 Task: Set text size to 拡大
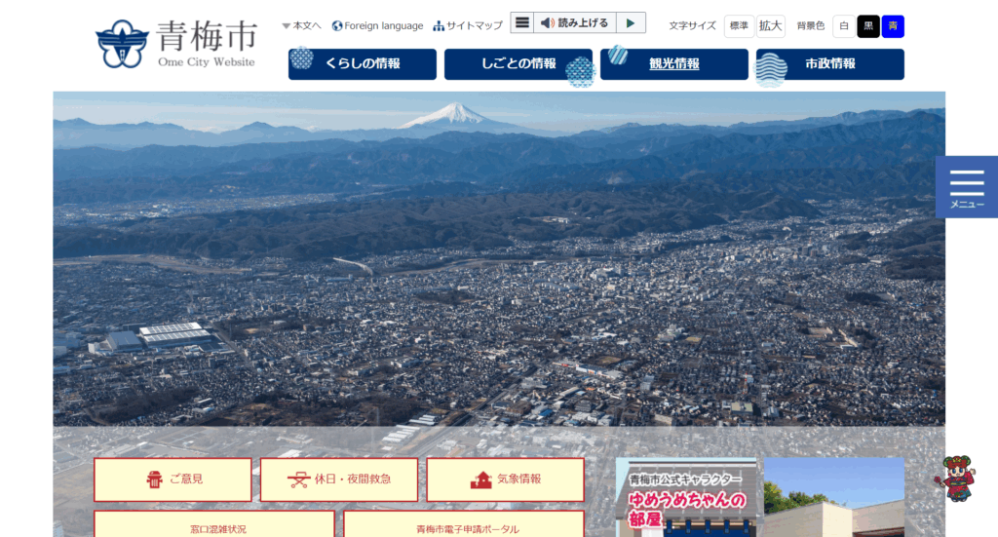[x=770, y=26]
